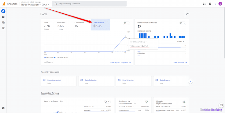Open Reports snapshot recent card

pyautogui.click(x=59, y=81)
